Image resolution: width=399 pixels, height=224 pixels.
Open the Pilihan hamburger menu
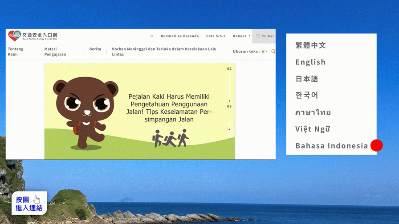click(x=265, y=36)
